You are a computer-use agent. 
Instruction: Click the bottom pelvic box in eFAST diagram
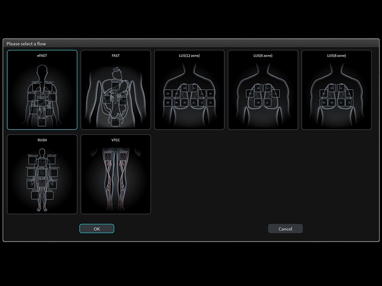42,122
